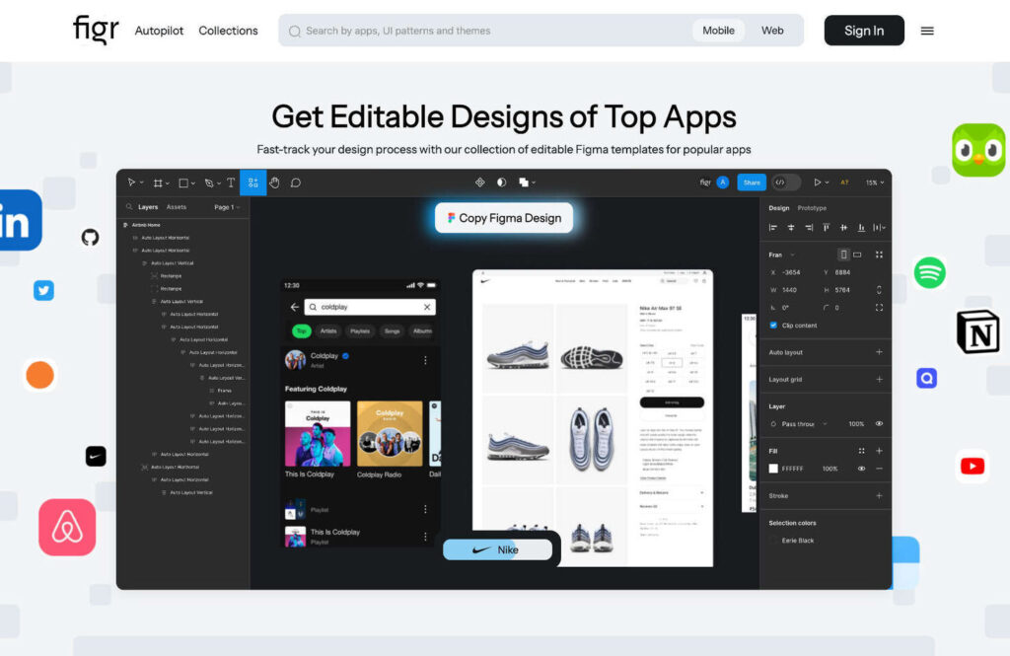Click the Duolingo owl app icon
The image size is (1010, 656).
tap(978, 150)
